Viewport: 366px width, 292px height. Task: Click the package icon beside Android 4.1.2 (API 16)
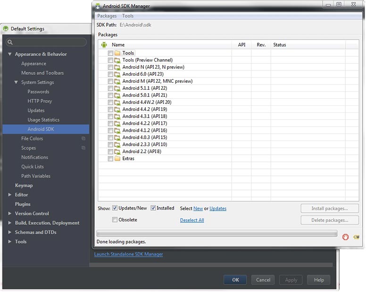point(117,131)
